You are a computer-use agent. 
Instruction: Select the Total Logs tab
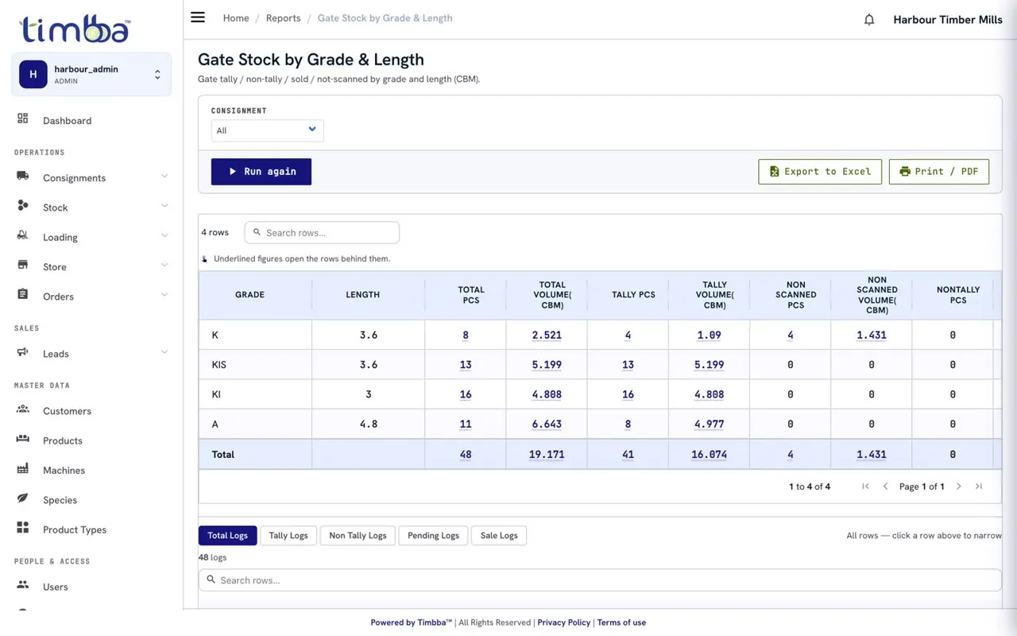pyautogui.click(x=228, y=536)
